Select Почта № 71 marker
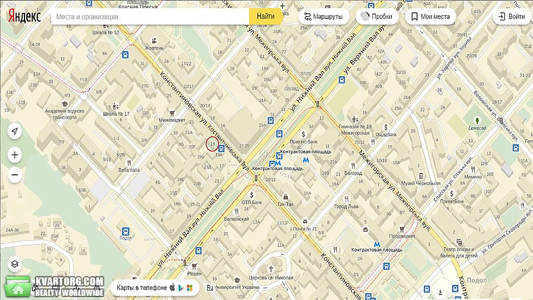Screen dimensions: 533x300 pos(305,221)
